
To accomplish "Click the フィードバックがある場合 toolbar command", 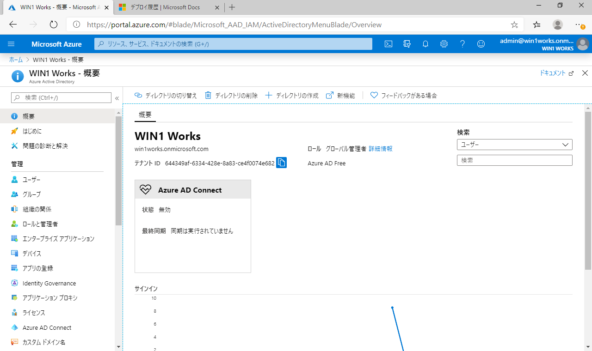I will pyautogui.click(x=404, y=96).
